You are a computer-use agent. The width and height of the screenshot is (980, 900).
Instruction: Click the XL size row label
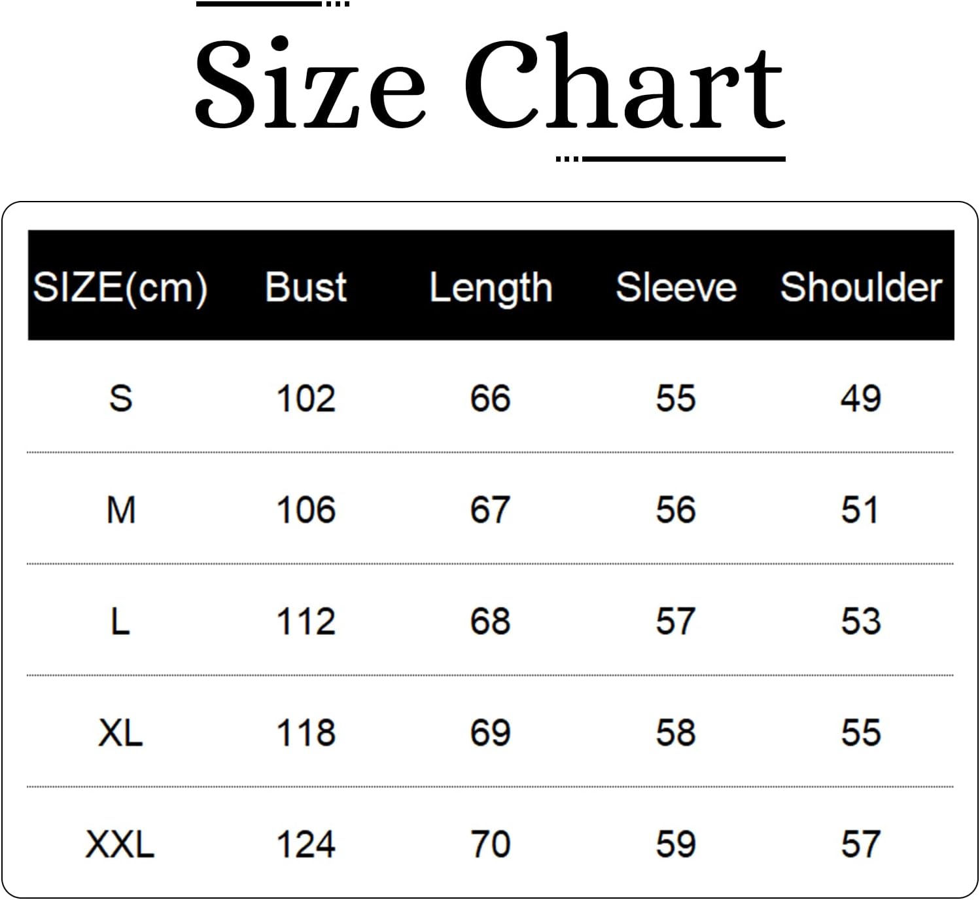[x=120, y=732]
